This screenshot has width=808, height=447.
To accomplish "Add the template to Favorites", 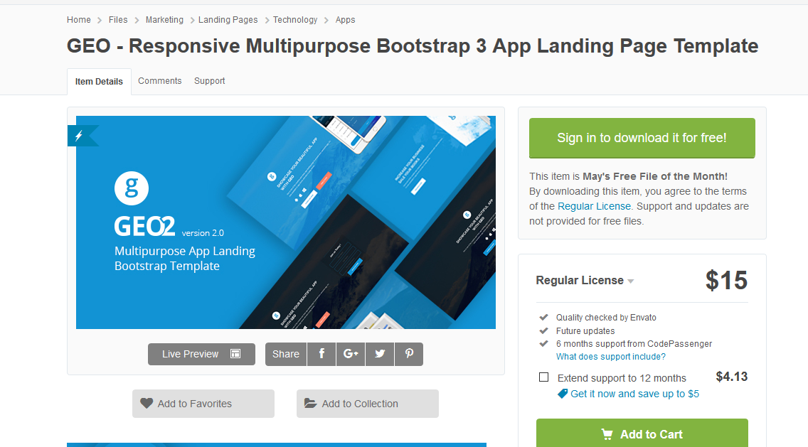I will tap(203, 403).
